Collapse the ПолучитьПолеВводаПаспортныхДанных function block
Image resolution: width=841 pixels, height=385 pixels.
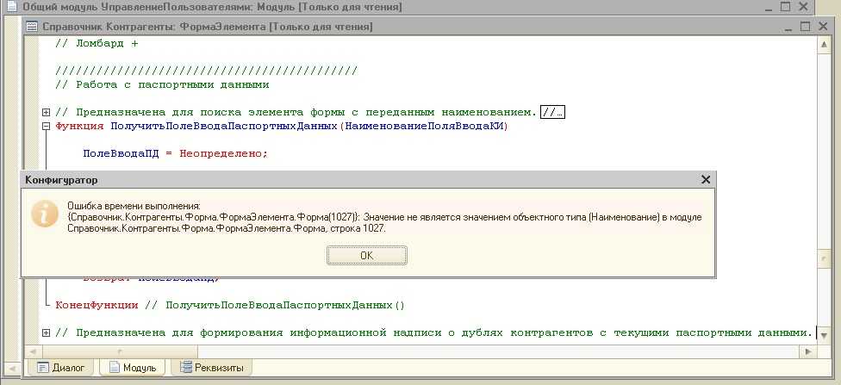(x=46, y=127)
